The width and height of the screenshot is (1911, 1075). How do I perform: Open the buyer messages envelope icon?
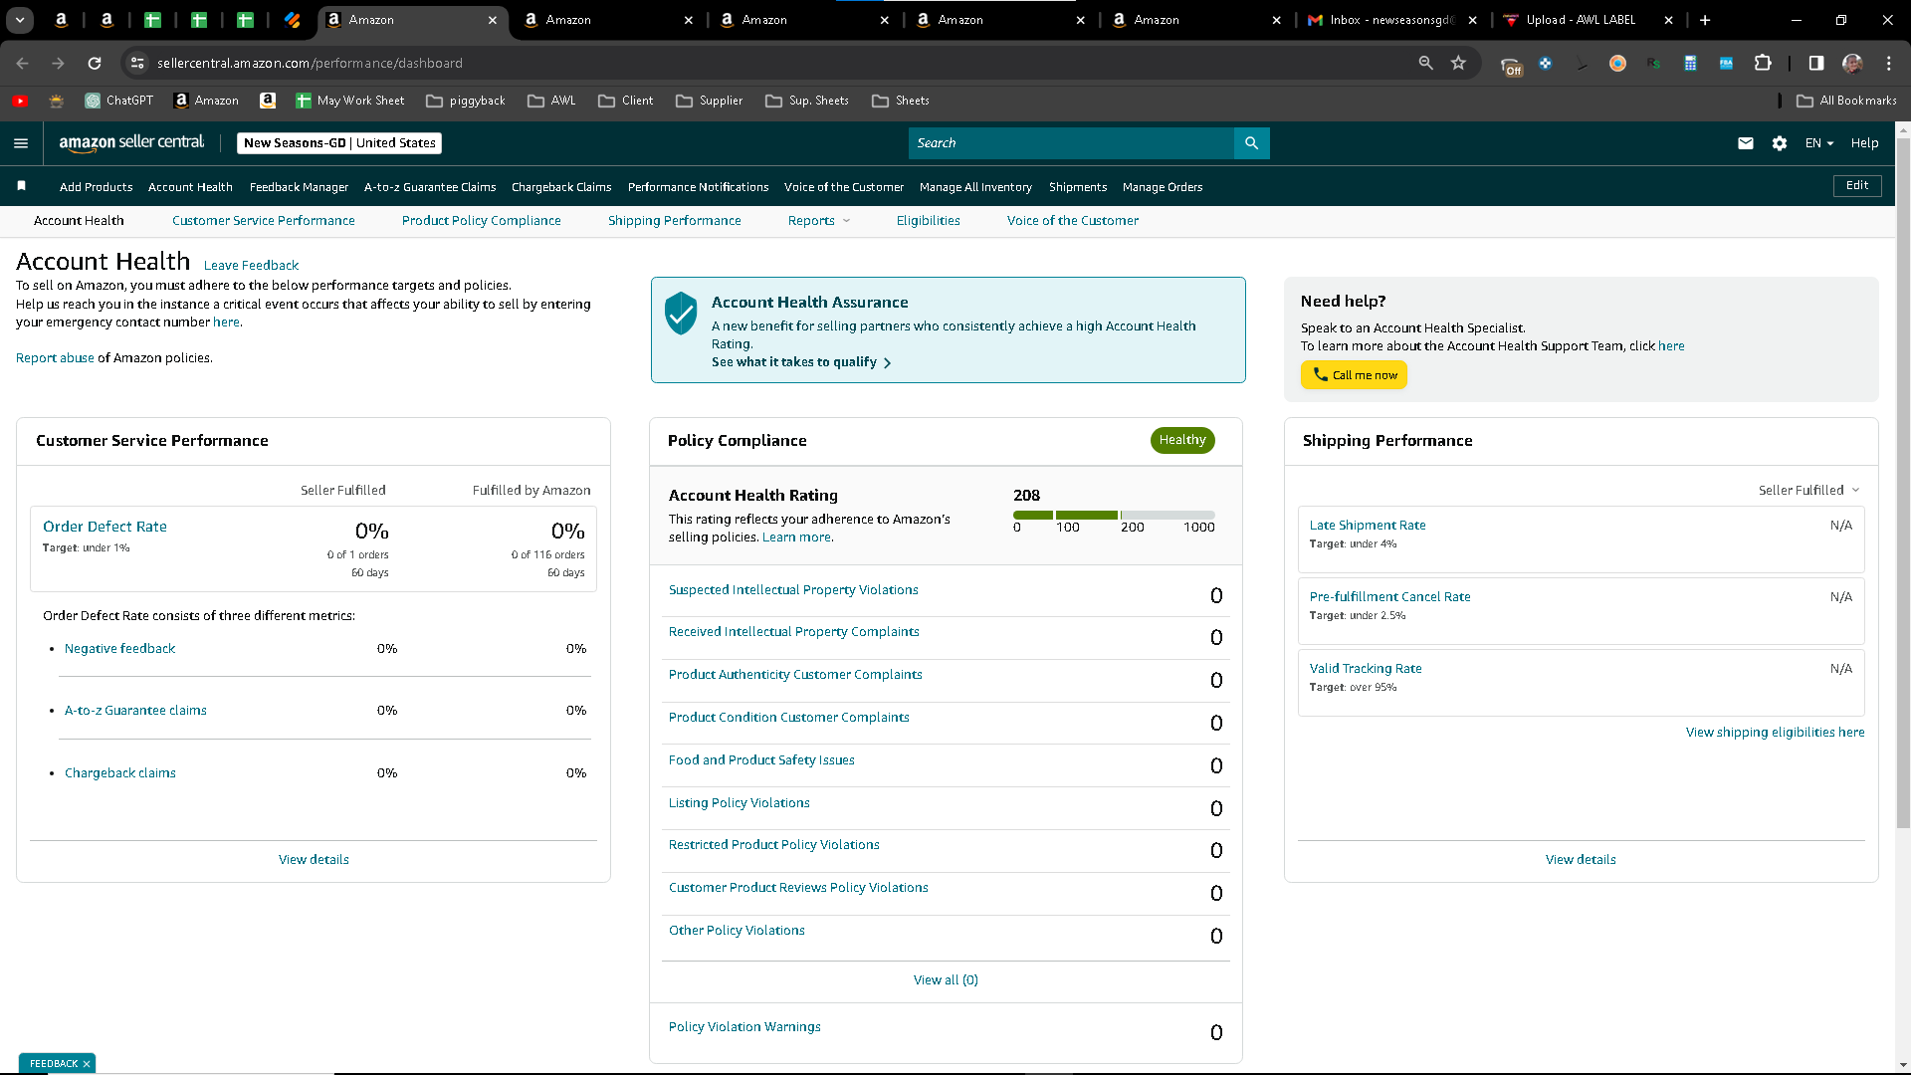1745,143
